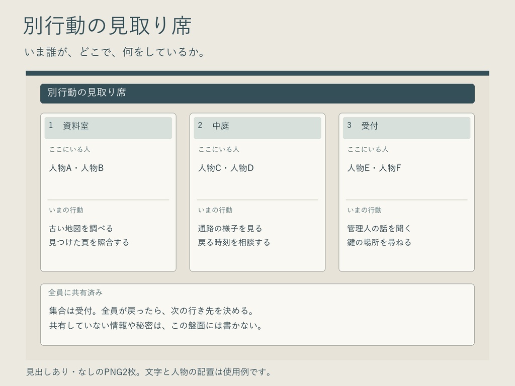Click ここにいる人 label in 中庭 card
Viewport: 515px width, 386px height.
(x=218, y=149)
